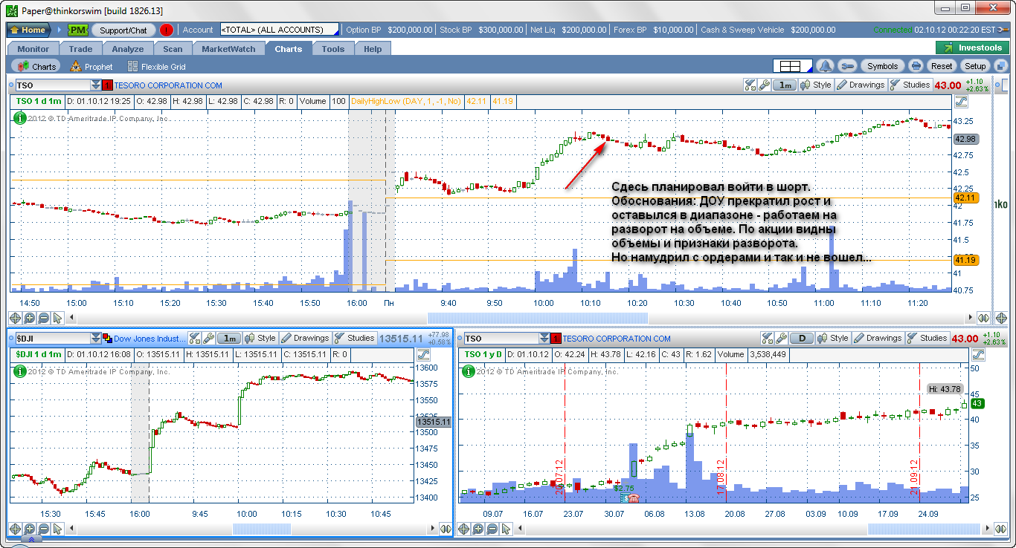Click the info 'i' icon on $DJI chart
The image size is (1016, 548).
point(20,371)
